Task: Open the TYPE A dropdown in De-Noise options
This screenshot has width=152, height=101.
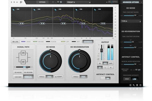Action: click(131, 21)
